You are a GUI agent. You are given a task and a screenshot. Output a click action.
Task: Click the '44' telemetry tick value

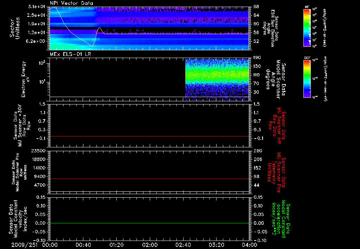pyautogui.click(x=256, y=185)
